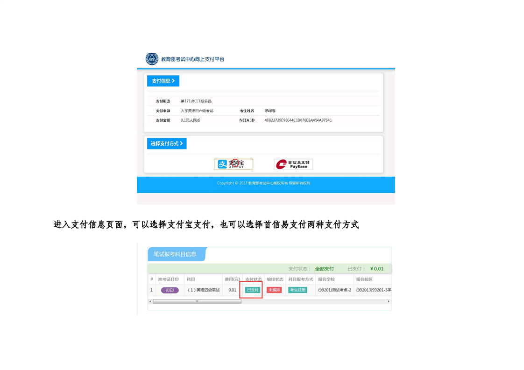This screenshot has width=524, height=370.
Task: Select the 英语四级笔试 subject cell
Action: tap(203, 290)
